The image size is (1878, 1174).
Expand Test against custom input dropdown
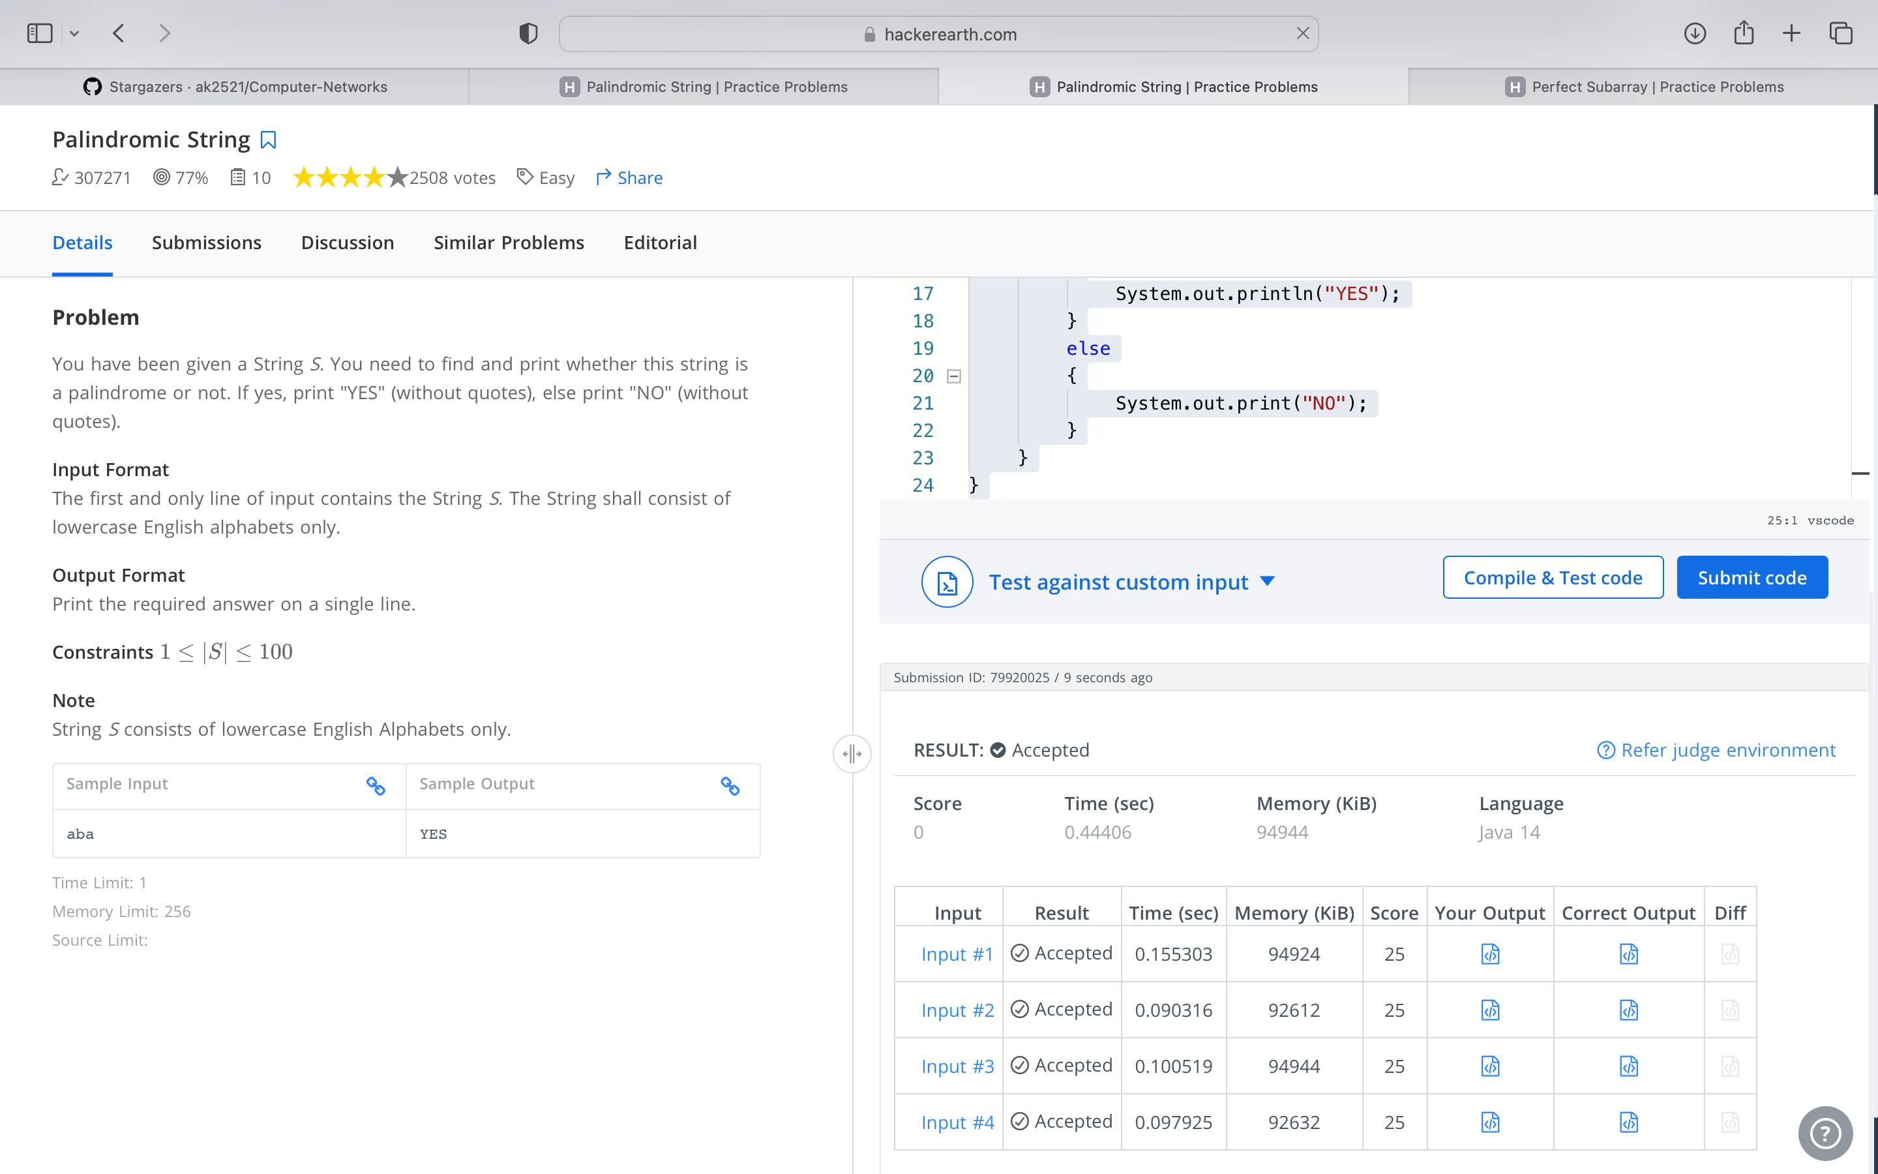click(x=1267, y=580)
